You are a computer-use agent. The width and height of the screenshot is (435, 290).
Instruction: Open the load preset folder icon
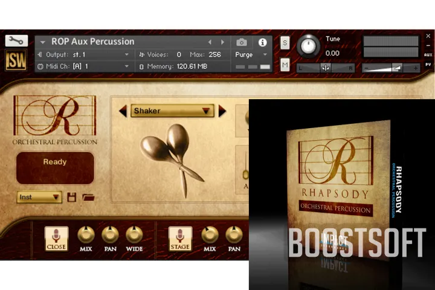(88, 197)
